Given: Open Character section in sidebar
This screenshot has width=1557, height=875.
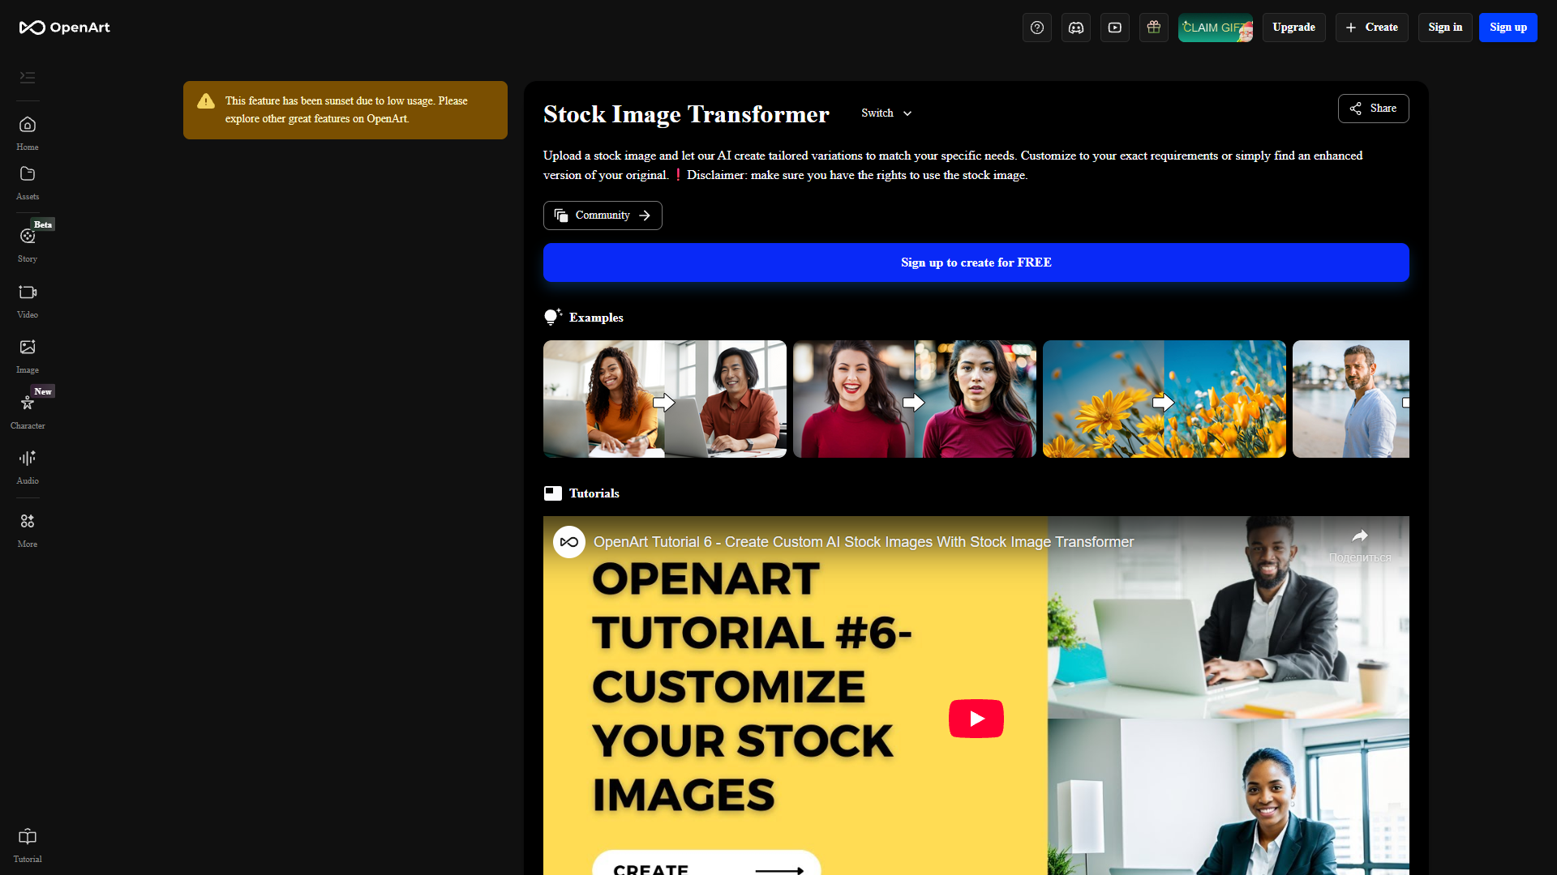Looking at the screenshot, I should (x=28, y=412).
